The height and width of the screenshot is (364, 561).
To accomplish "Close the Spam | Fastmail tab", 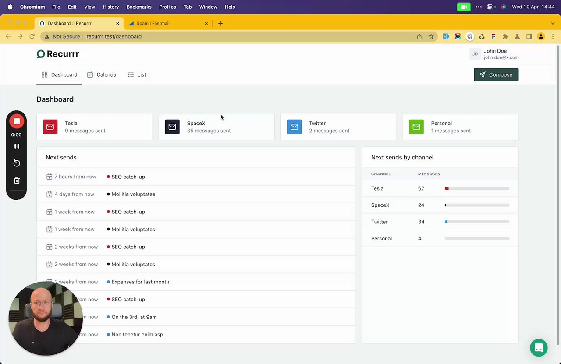I will [206, 23].
